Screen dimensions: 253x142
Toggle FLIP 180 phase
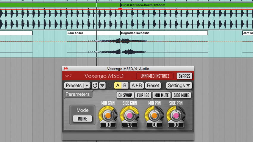[x=143, y=95]
